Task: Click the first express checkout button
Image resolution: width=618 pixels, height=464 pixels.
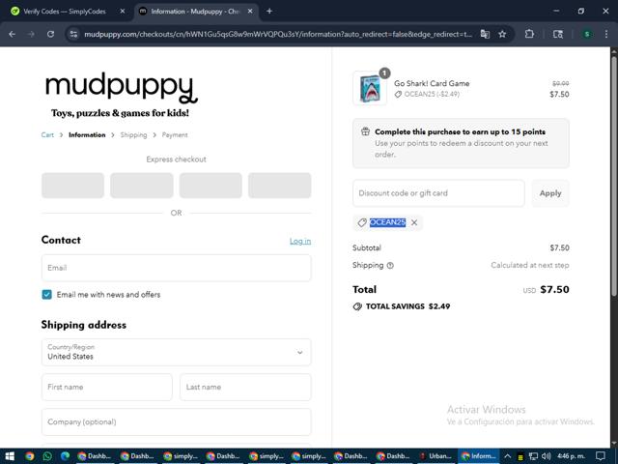Action: point(73,186)
